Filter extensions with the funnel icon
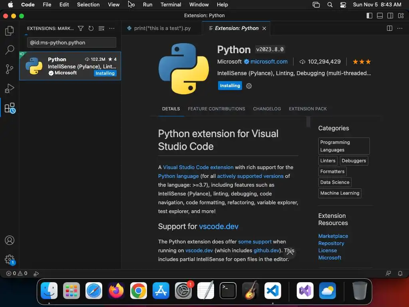This screenshot has width=409, height=307. point(81,28)
